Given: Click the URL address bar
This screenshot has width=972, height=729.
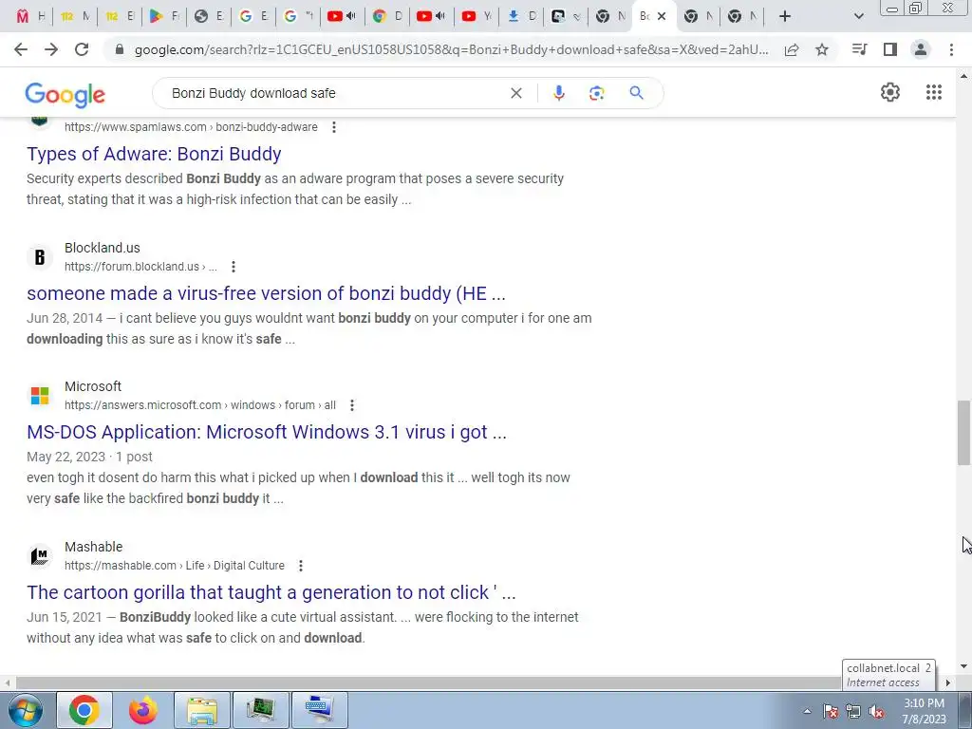Looking at the screenshot, I should pos(451,49).
